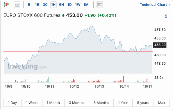Viewport: 173px width, 110px height.
Task: Click the 450.00 axis label
Action: (160, 55)
